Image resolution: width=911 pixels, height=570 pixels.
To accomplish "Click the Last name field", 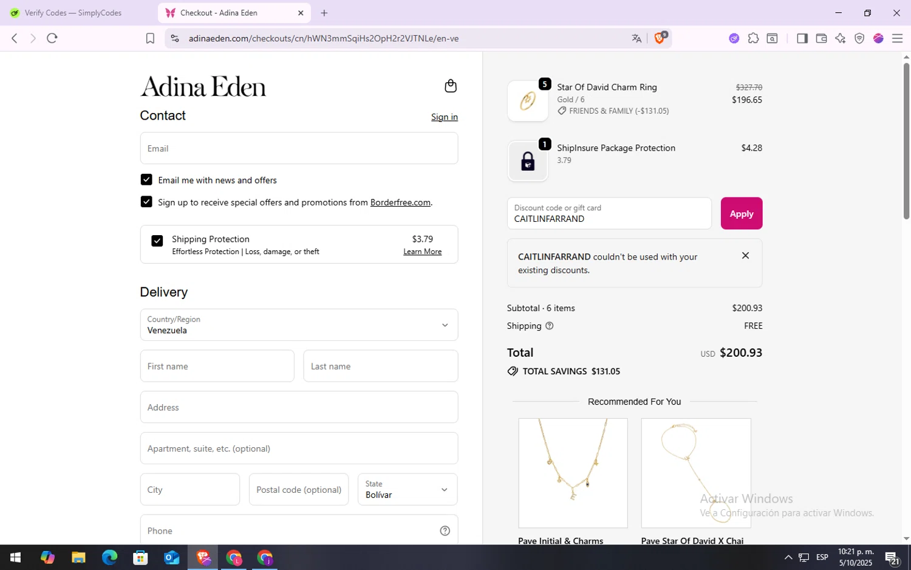I will pyautogui.click(x=380, y=366).
